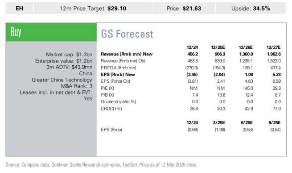This screenshot has width=292, height=173.
Task: Click the 12/27E column header
Action: coord(273,47)
